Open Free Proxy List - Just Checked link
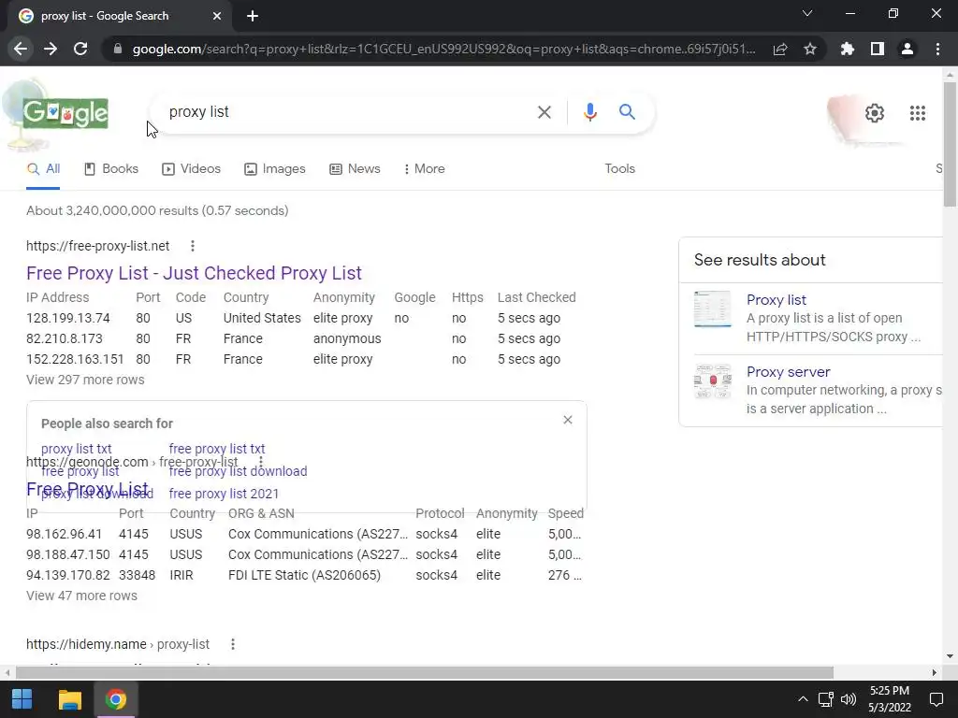Image resolution: width=958 pixels, height=718 pixels. 194,273
